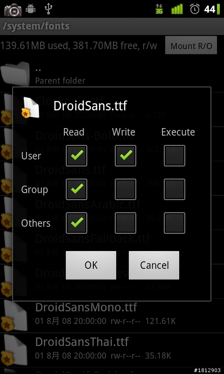Confirm permissions with OK button

91,265
